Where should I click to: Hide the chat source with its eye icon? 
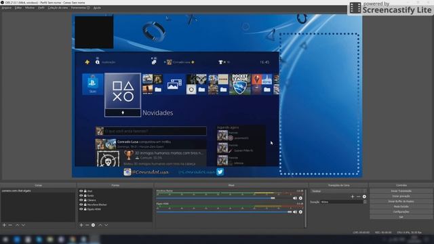(x=81, y=191)
